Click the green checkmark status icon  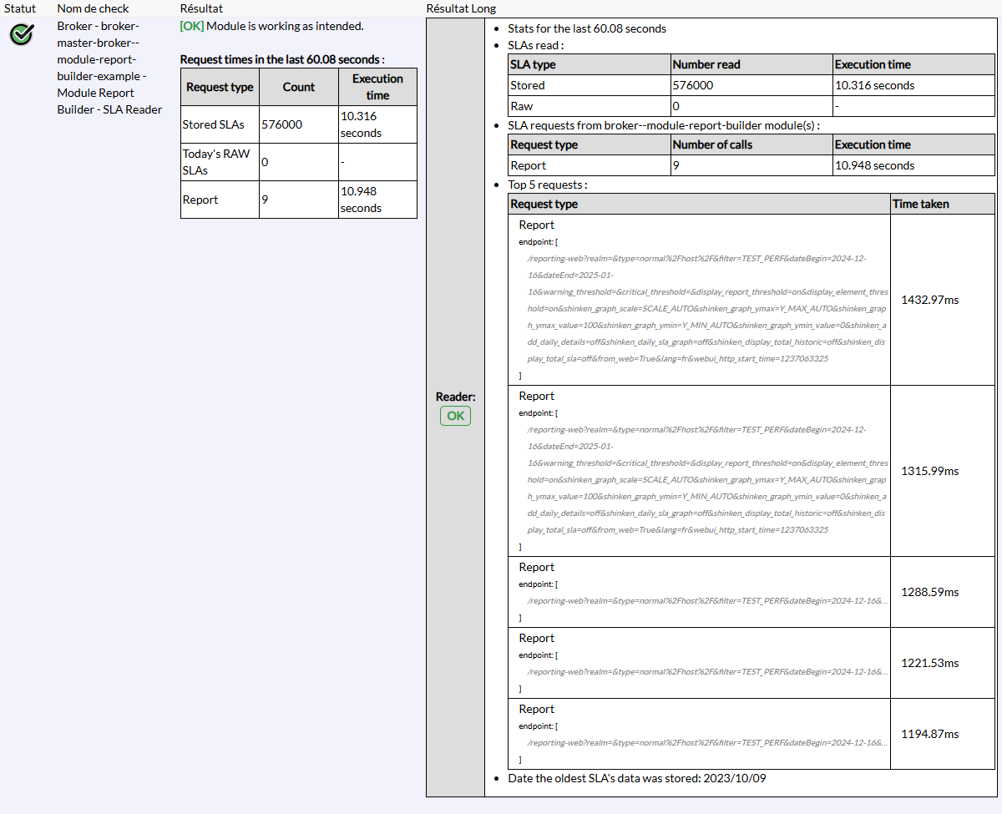coord(22,34)
